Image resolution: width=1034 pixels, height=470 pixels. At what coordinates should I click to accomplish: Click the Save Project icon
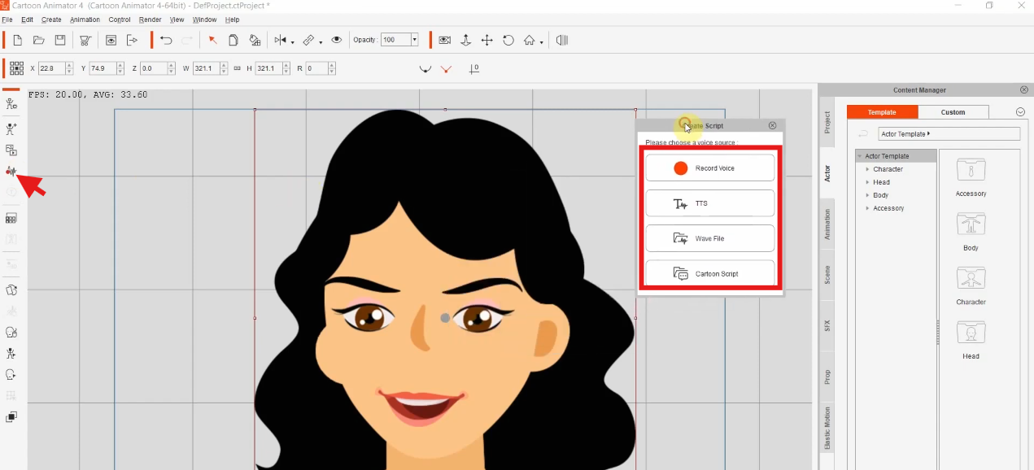pos(59,40)
